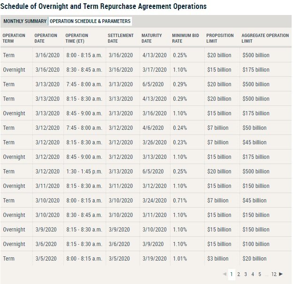Select Aggregate Operation Limit column header
This screenshot has width=294, height=284.
265,38
